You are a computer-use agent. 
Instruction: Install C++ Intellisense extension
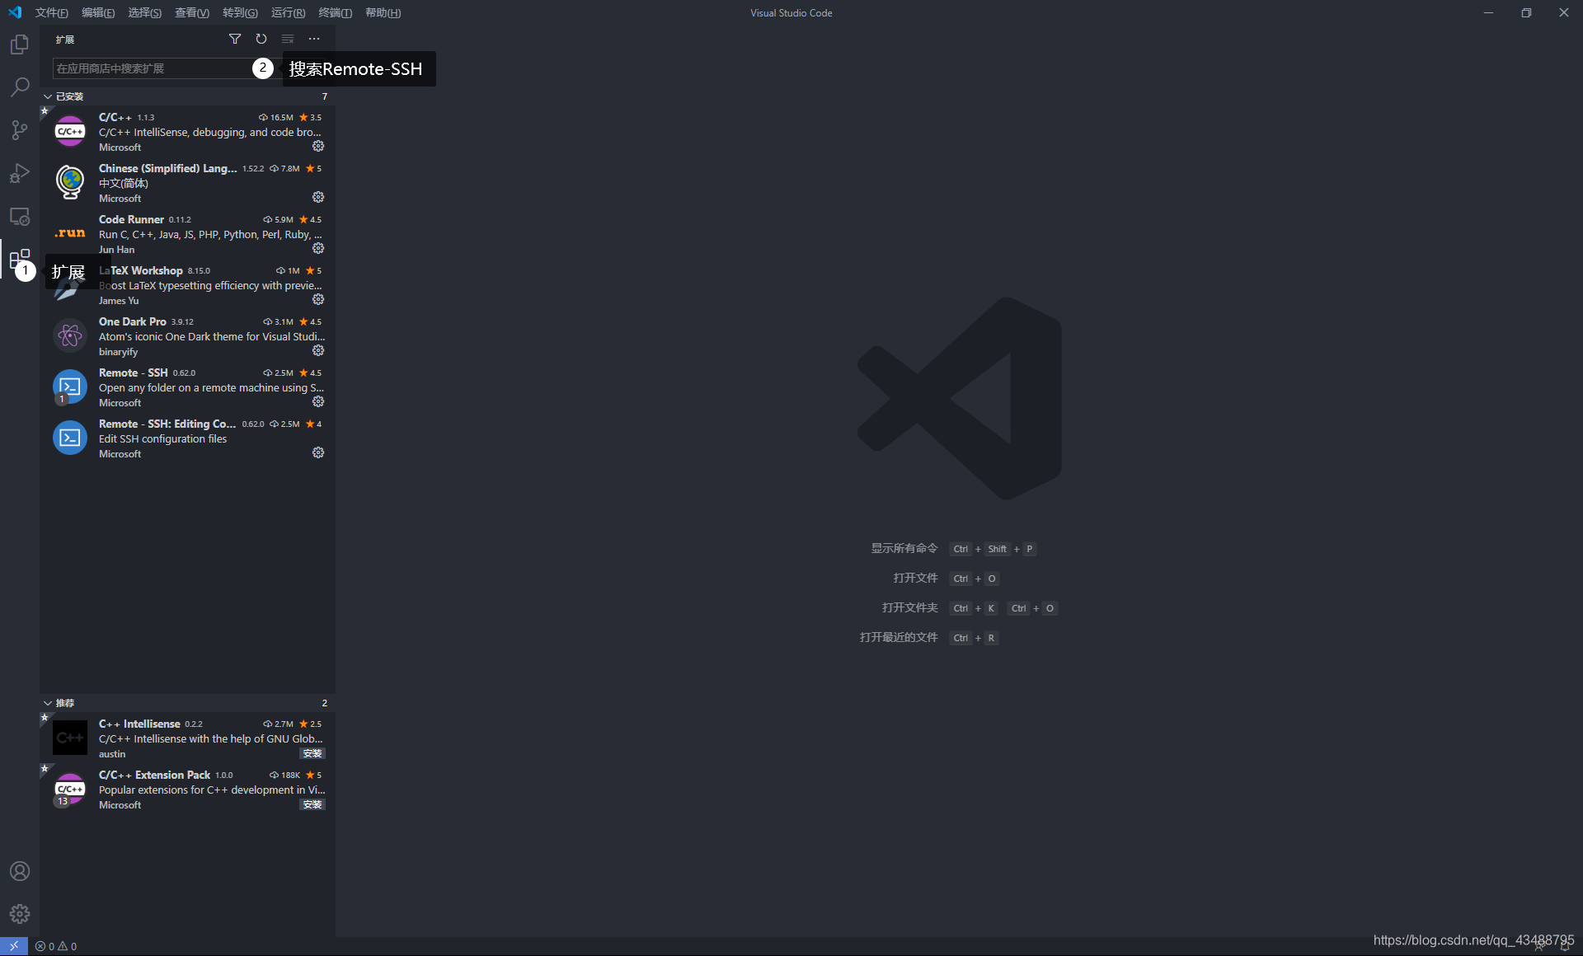click(312, 753)
